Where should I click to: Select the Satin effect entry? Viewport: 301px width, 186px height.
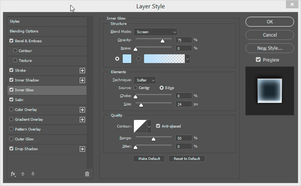click(x=47, y=100)
